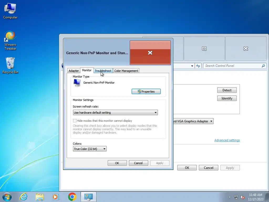Screen dimensions: 269x202
Task: Open monitor Properties with the shield button
Action: (x=146, y=92)
